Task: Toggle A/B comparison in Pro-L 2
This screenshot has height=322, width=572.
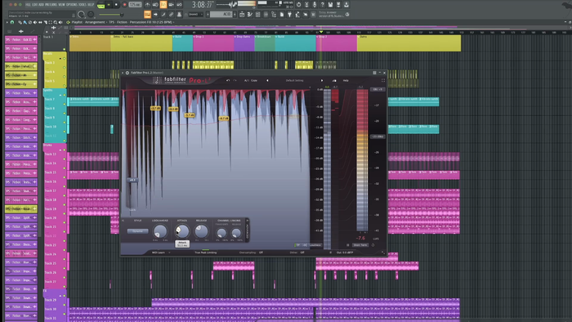Action: pos(247,80)
